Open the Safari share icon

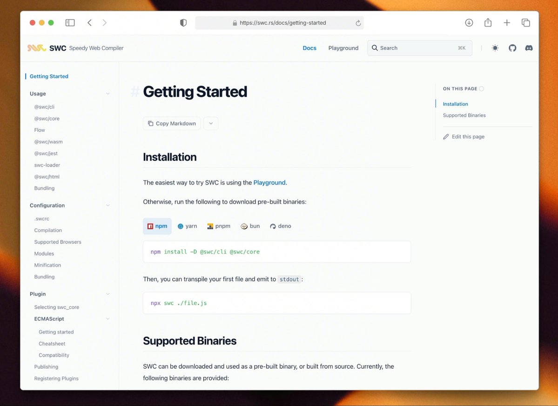(488, 22)
